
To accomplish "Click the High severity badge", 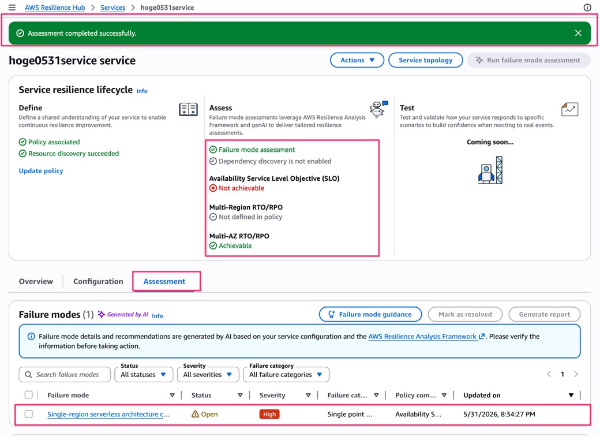I will pyautogui.click(x=269, y=414).
